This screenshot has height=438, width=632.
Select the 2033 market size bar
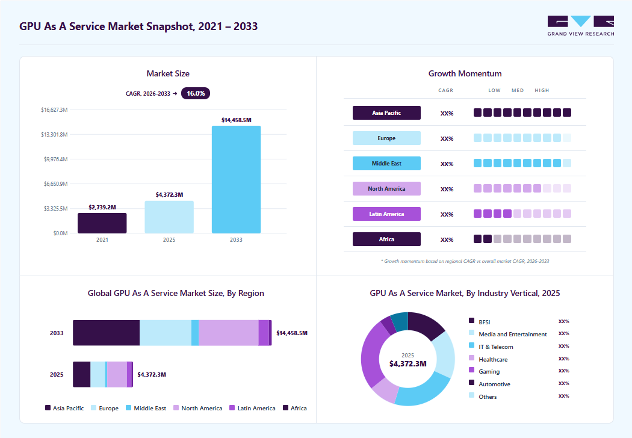[x=236, y=179]
